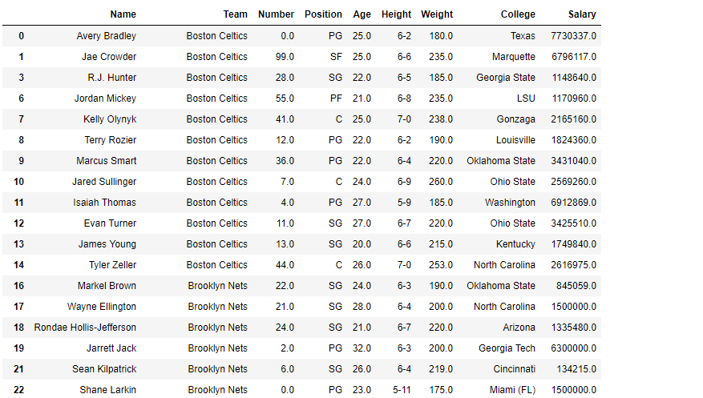Screen dimensions: 703x398
Task: Select Sean Kilpatrick's salary value 134215.0
Action: pos(576,369)
